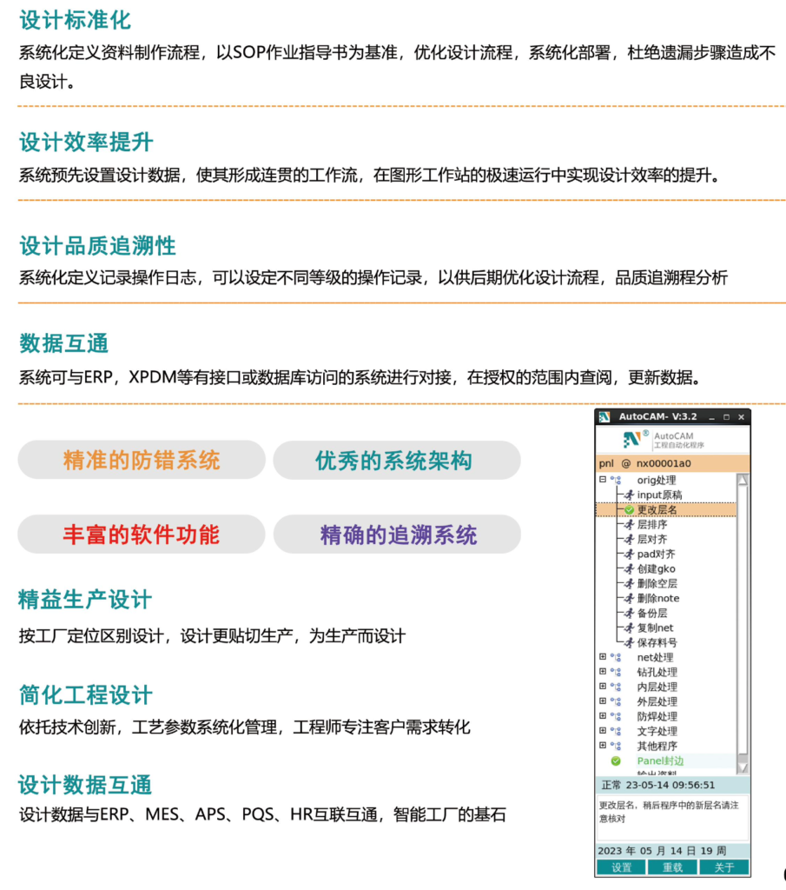Expand the net处理 tree group
Image resolution: width=786 pixels, height=890 pixels.
coord(603,657)
